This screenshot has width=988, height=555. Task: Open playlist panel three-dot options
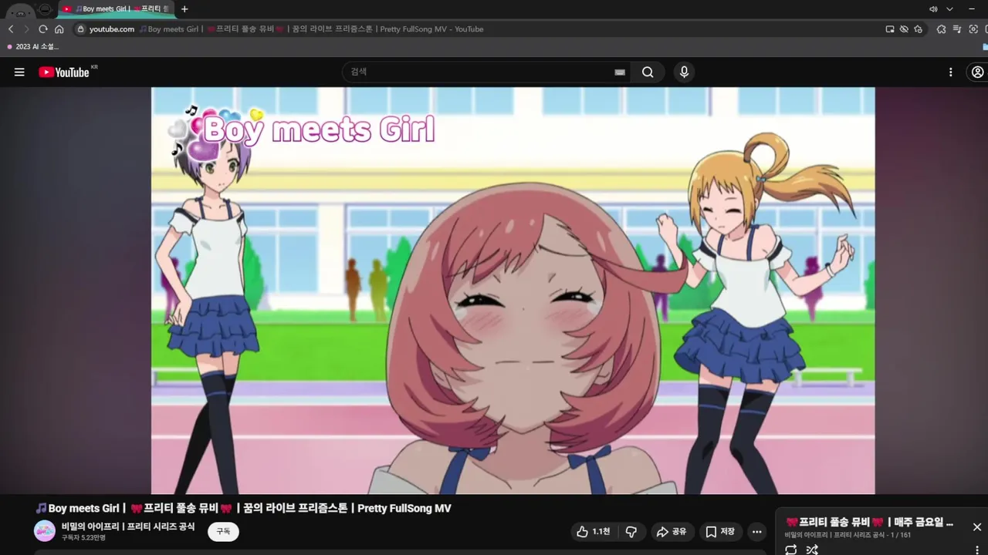[x=976, y=550]
